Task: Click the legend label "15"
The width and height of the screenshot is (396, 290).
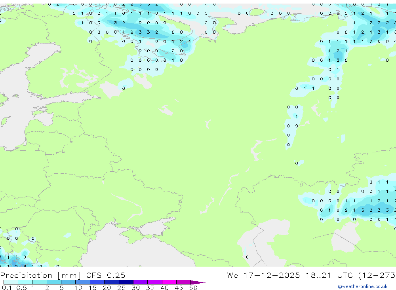Action: (92, 288)
